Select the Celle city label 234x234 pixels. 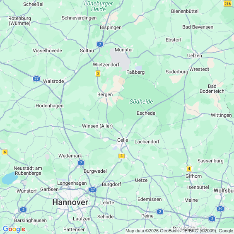[x=123, y=140]
